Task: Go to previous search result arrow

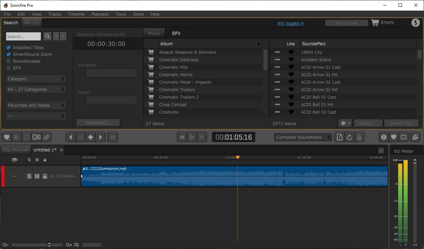Action: [56, 36]
